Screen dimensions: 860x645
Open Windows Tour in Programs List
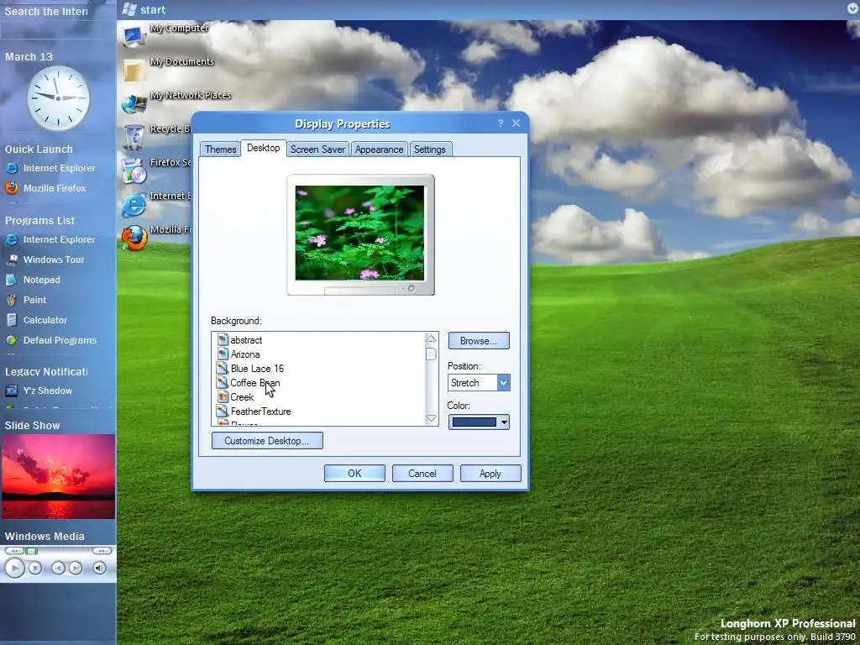click(45, 260)
